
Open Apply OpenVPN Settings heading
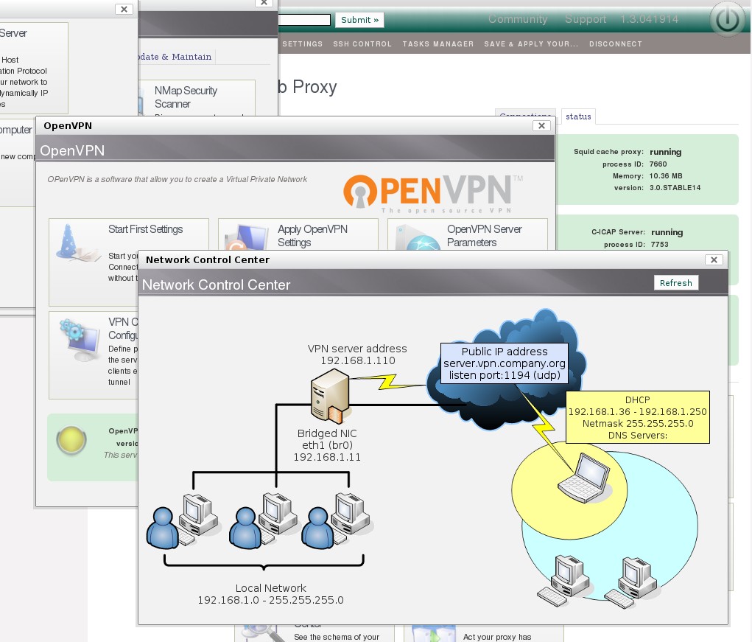coord(312,236)
